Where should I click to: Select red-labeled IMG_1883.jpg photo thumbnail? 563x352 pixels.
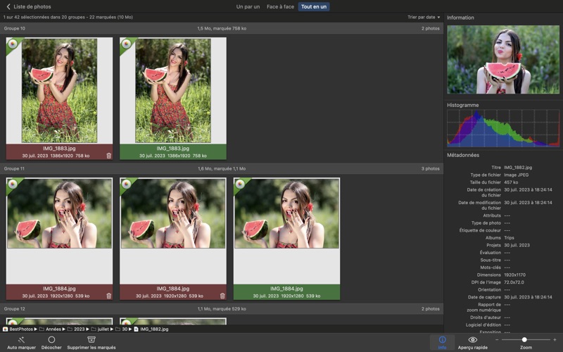click(59, 91)
